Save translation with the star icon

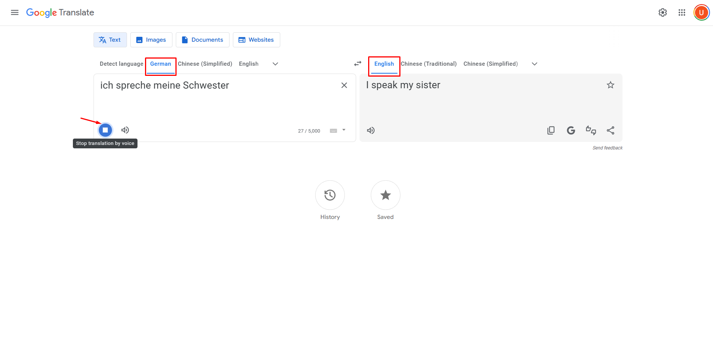[610, 85]
